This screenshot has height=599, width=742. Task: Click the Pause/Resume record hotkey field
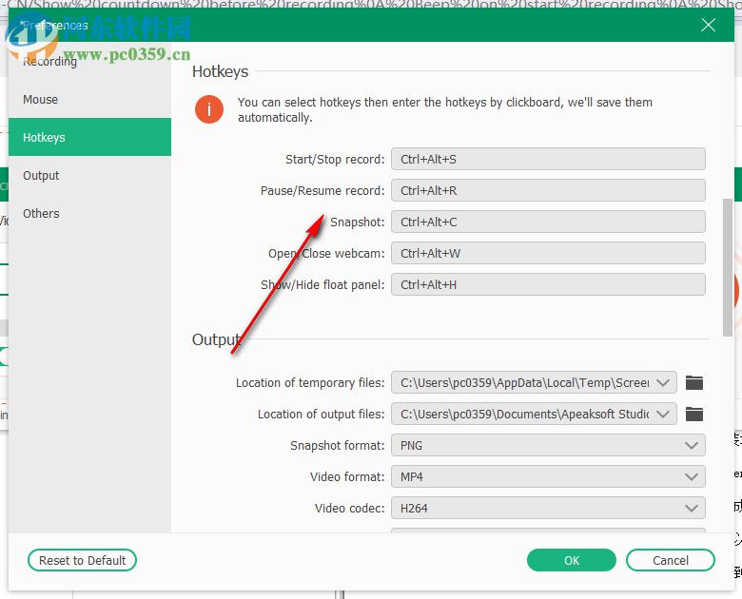548,190
